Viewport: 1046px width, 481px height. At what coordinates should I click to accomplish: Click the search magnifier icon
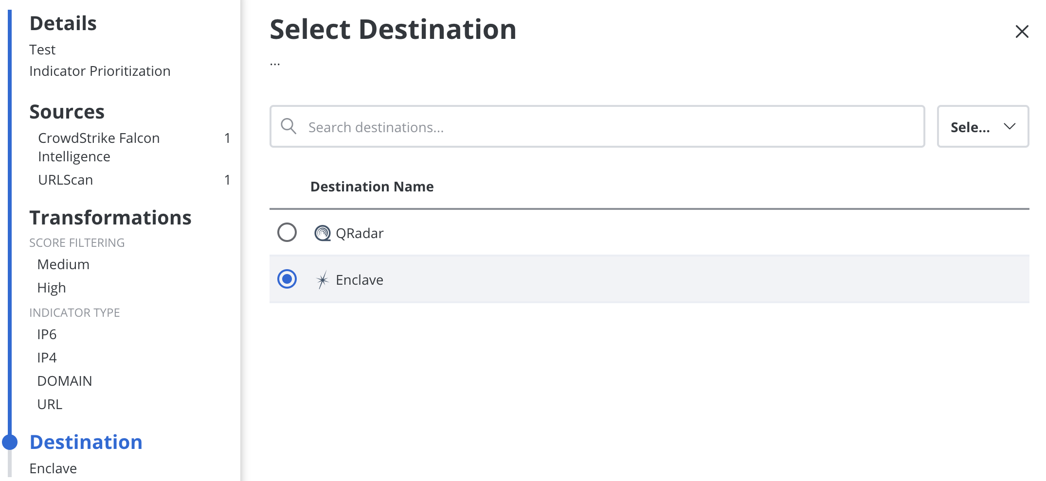[x=289, y=126]
